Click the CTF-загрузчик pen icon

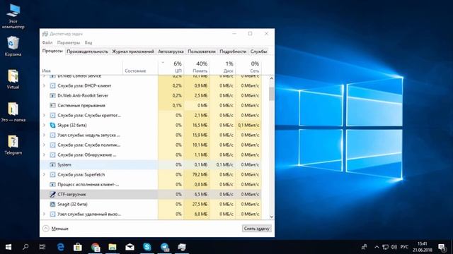click(x=52, y=195)
